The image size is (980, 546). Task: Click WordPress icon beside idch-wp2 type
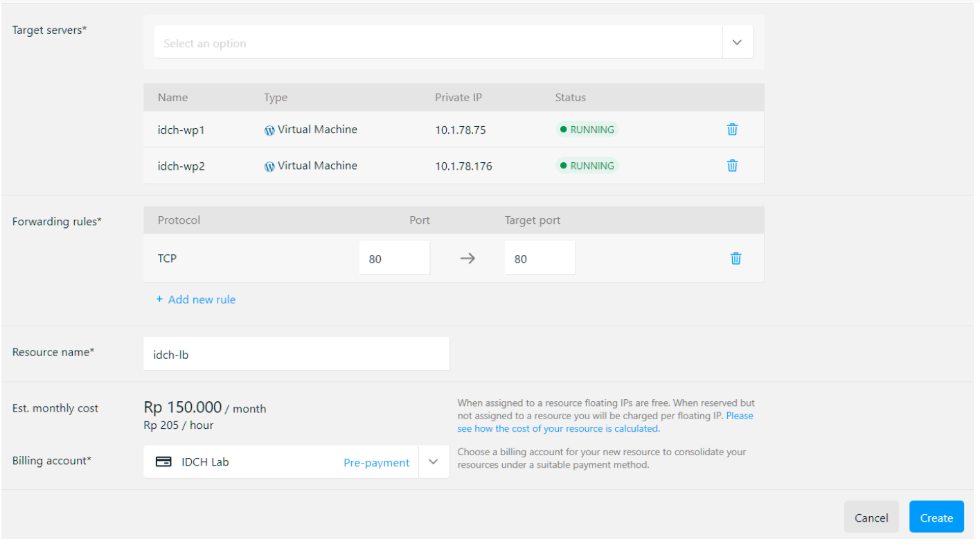tap(269, 166)
